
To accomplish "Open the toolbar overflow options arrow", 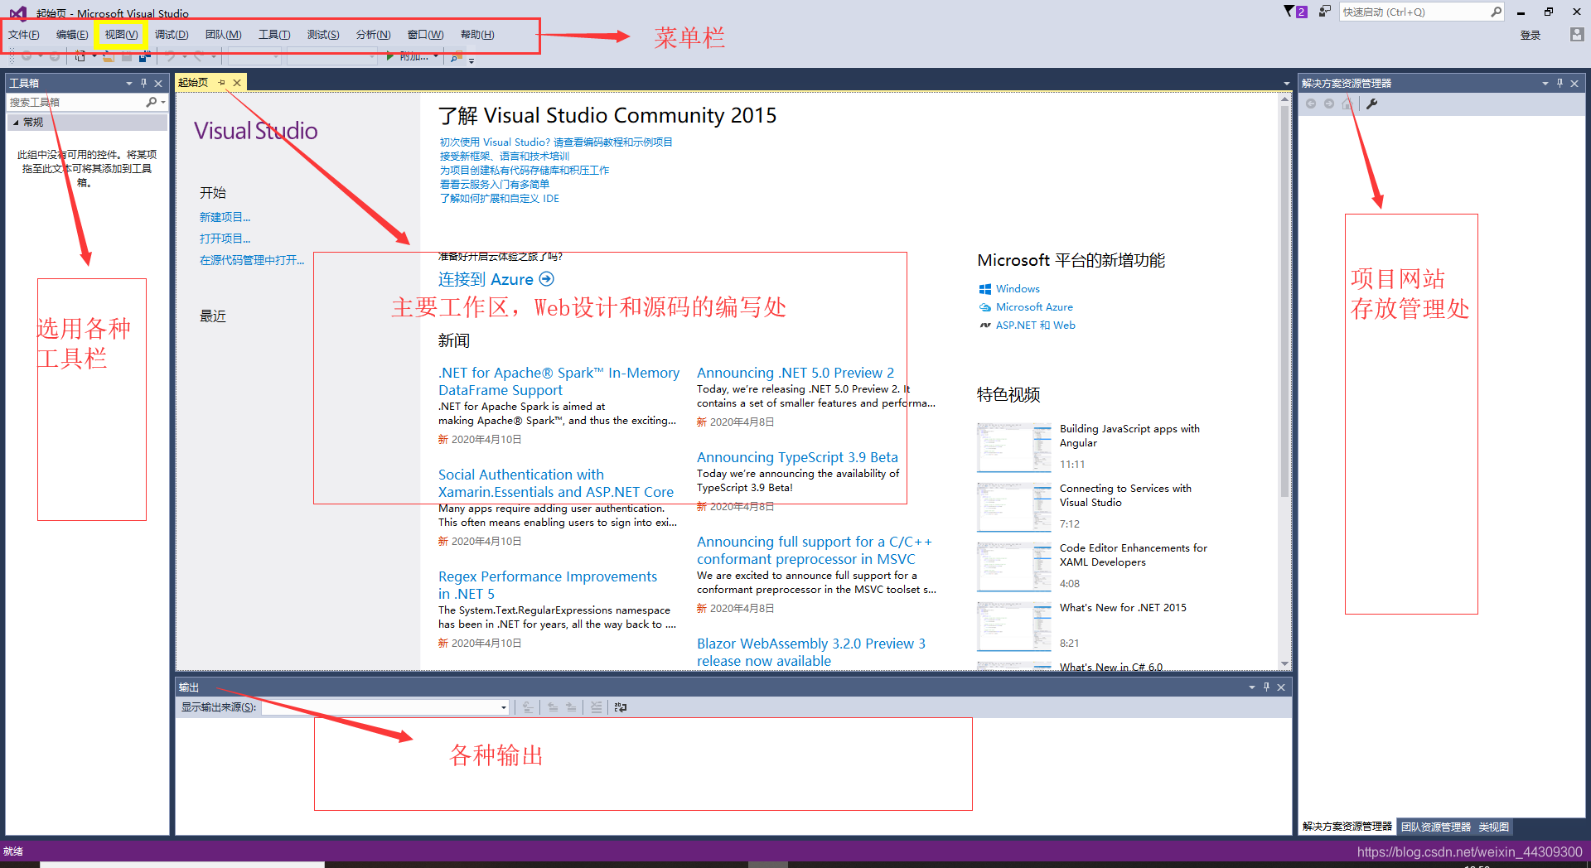I will tap(471, 60).
